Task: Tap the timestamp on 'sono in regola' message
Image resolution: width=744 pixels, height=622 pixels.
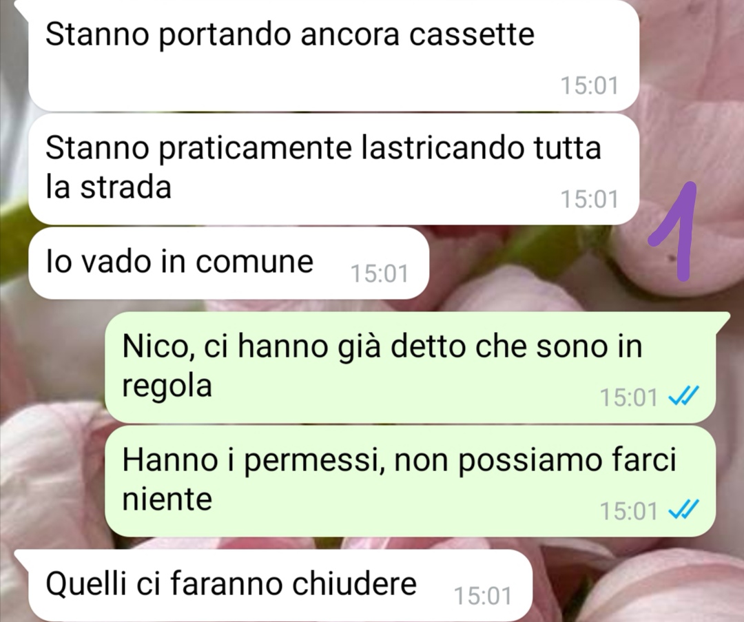Action: tap(628, 397)
